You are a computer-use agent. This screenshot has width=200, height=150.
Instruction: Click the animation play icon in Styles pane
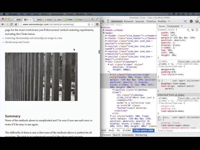click(197, 30)
